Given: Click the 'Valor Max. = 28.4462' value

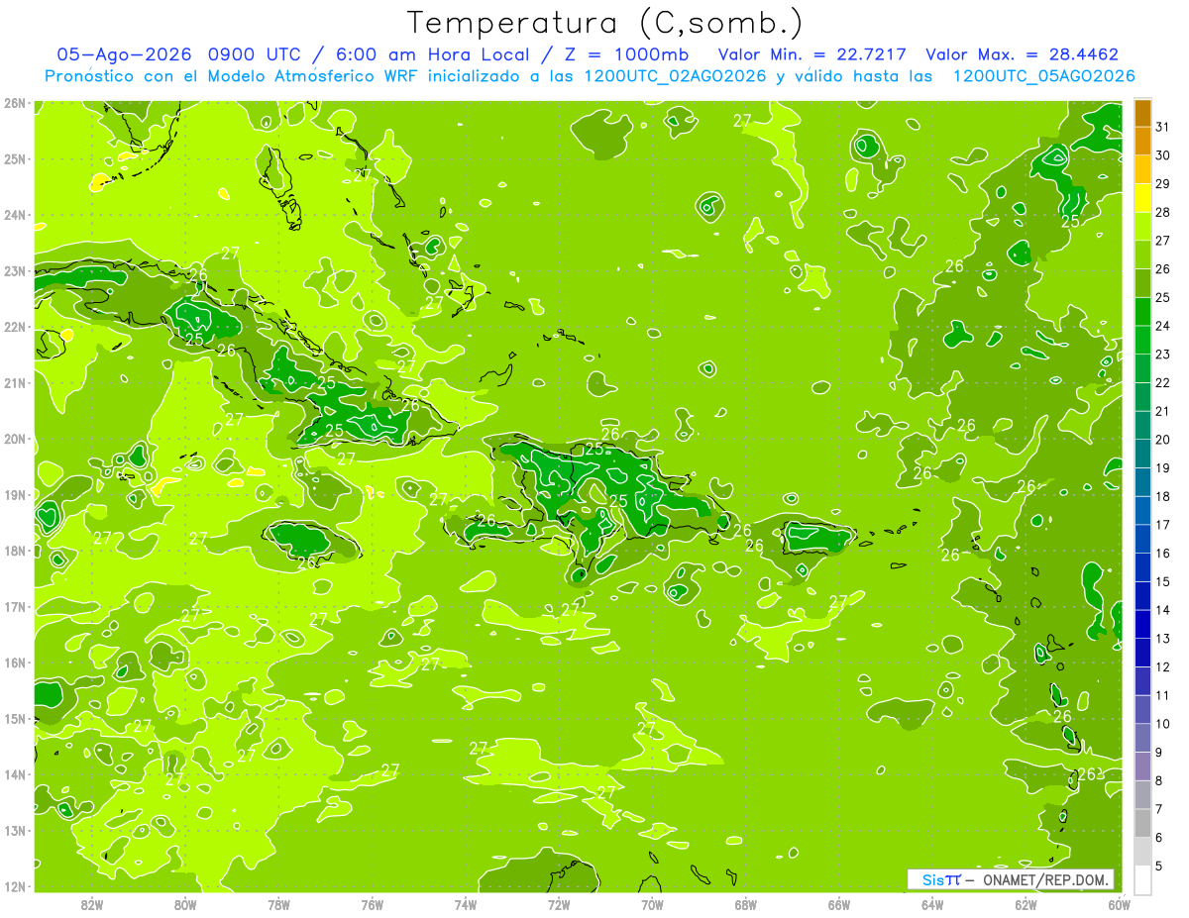Looking at the screenshot, I should pyautogui.click(x=1022, y=54).
